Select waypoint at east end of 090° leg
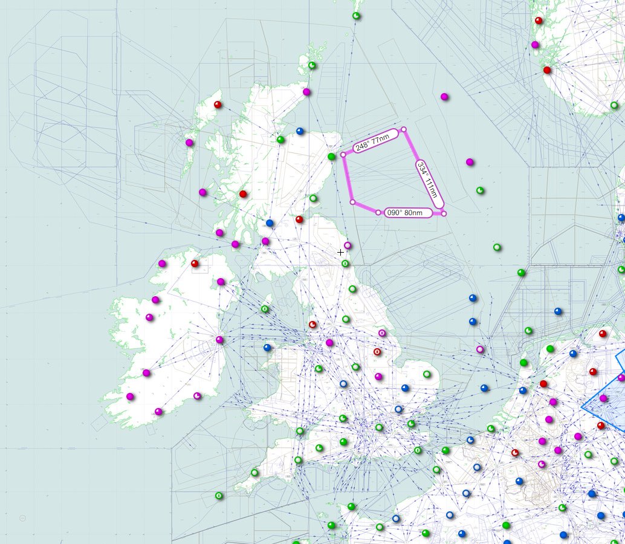The height and width of the screenshot is (544, 625). tap(444, 213)
